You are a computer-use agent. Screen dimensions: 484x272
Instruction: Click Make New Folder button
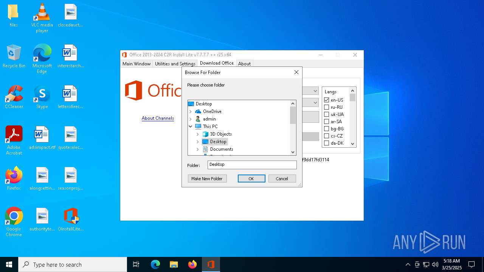(207, 179)
